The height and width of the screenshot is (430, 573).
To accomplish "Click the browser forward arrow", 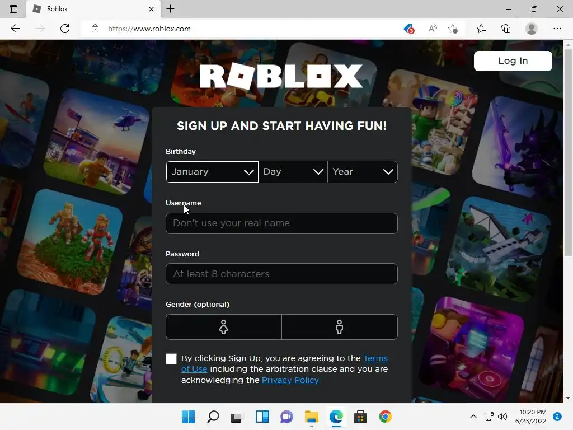I will point(40,29).
